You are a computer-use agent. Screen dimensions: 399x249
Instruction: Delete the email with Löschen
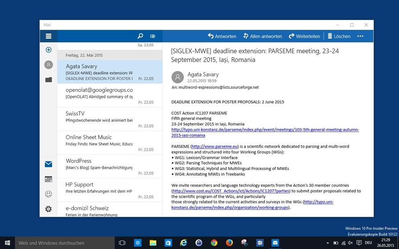[339, 36]
